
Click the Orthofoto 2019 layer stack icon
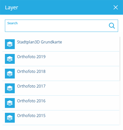click(x=10, y=59)
